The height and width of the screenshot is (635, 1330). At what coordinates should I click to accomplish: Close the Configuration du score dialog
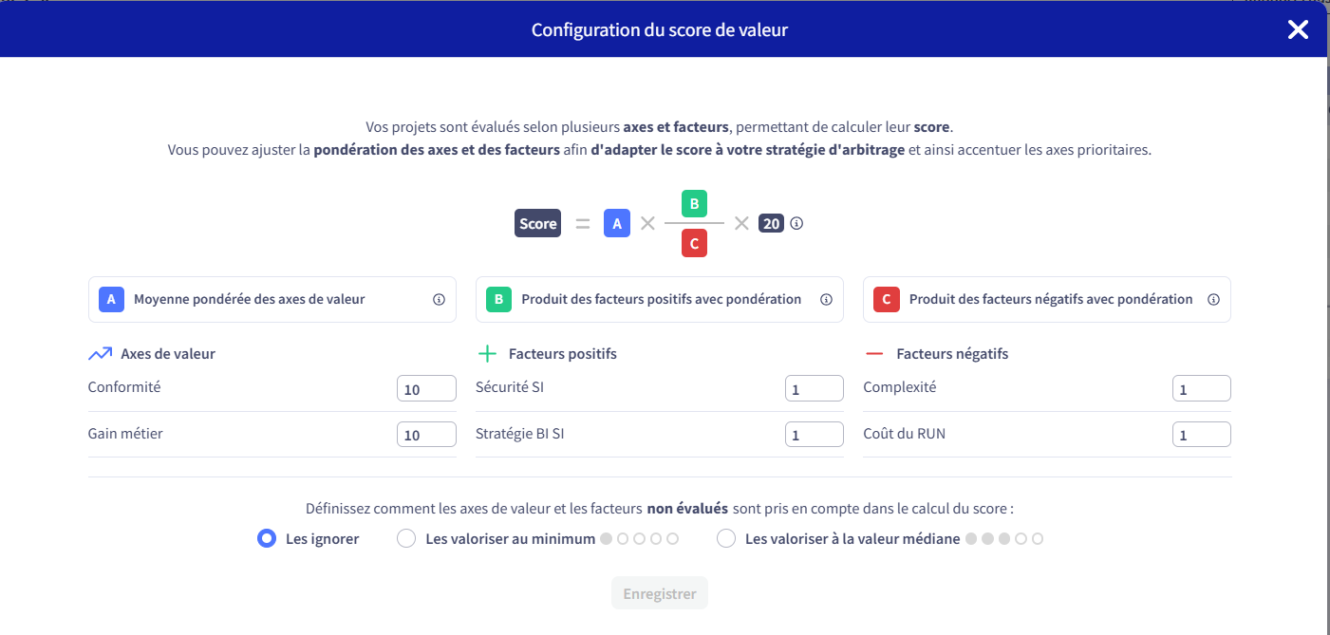pyautogui.click(x=1298, y=29)
